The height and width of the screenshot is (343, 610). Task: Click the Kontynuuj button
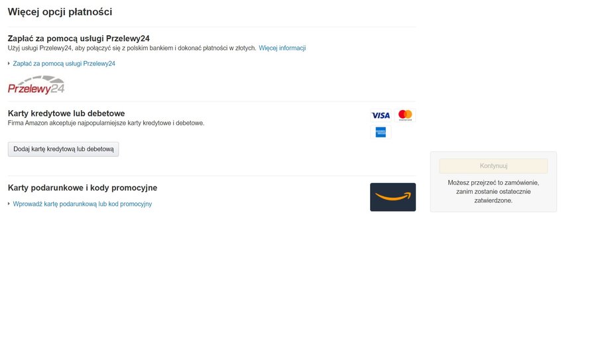click(x=493, y=166)
